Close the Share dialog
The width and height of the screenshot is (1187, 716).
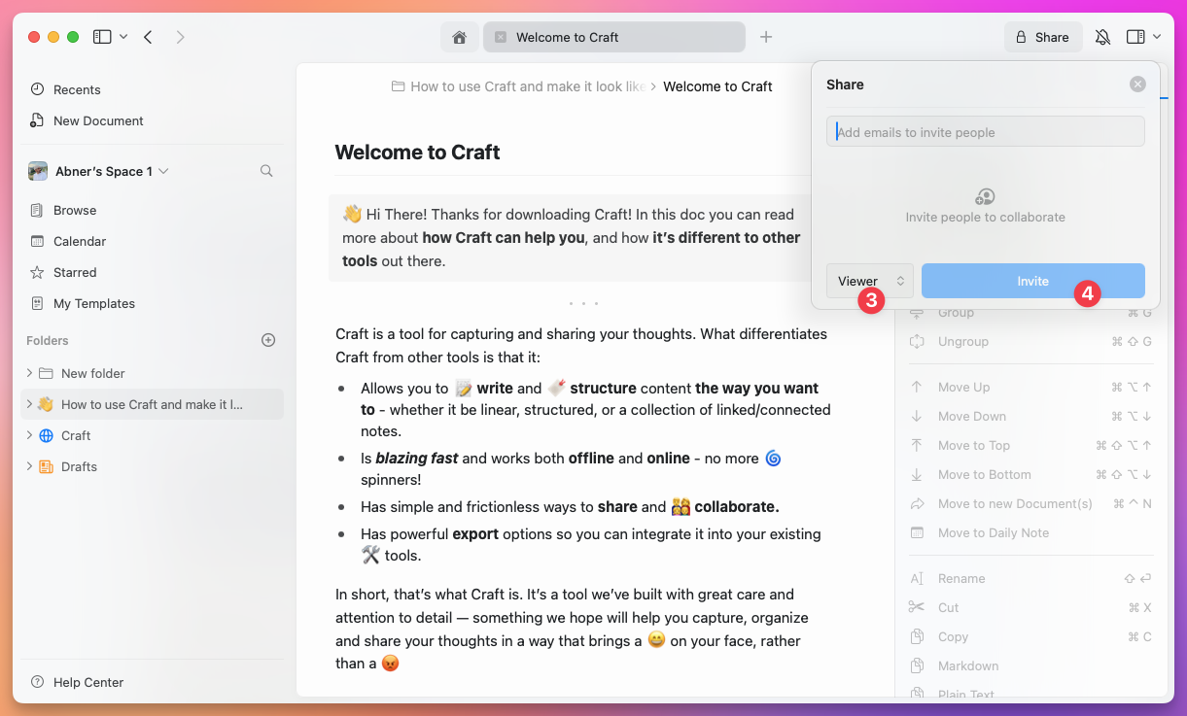pos(1137,84)
